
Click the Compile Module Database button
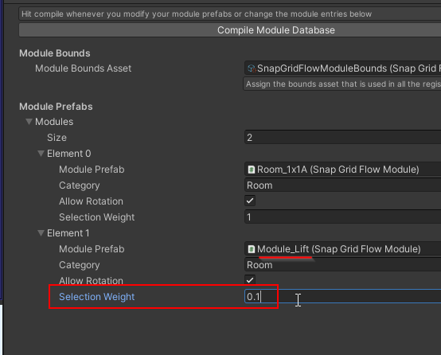point(230,30)
